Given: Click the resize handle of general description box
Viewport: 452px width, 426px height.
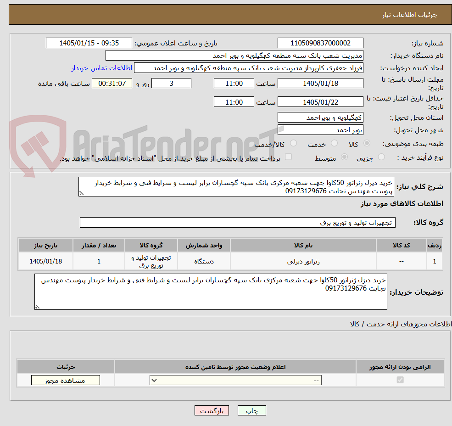Looking at the screenshot, I should 81,193.
